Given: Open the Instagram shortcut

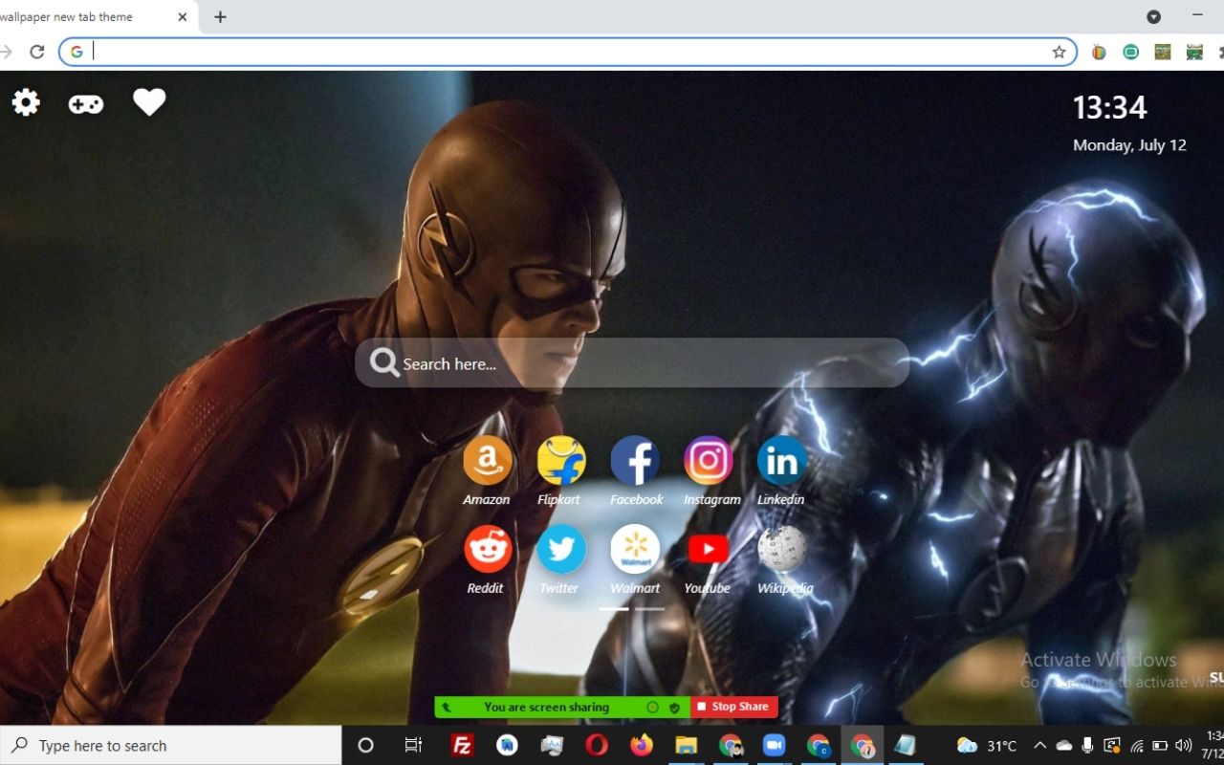Looking at the screenshot, I should [709, 461].
